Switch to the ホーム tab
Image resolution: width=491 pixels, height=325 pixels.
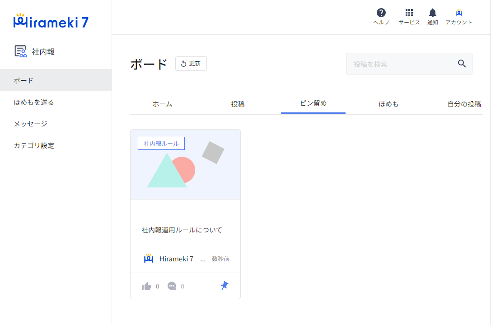tap(162, 104)
